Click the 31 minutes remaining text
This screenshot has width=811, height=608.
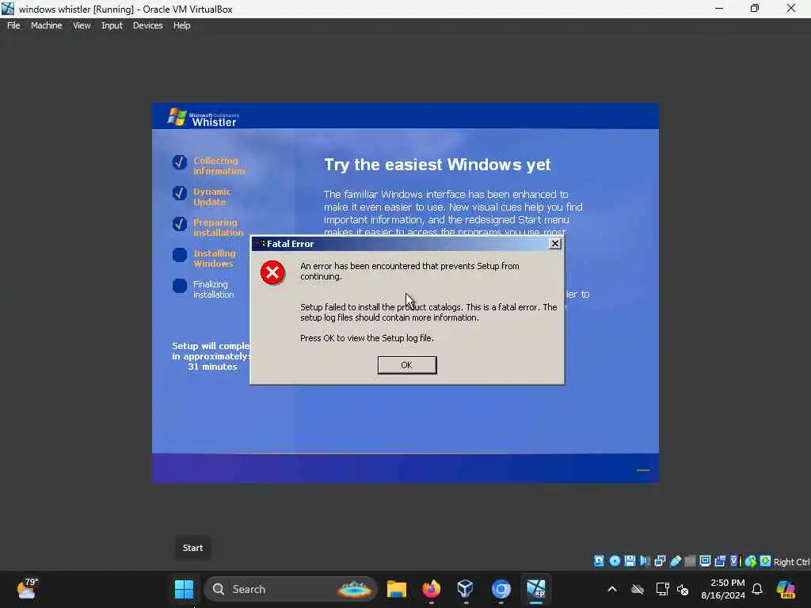[x=212, y=367]
